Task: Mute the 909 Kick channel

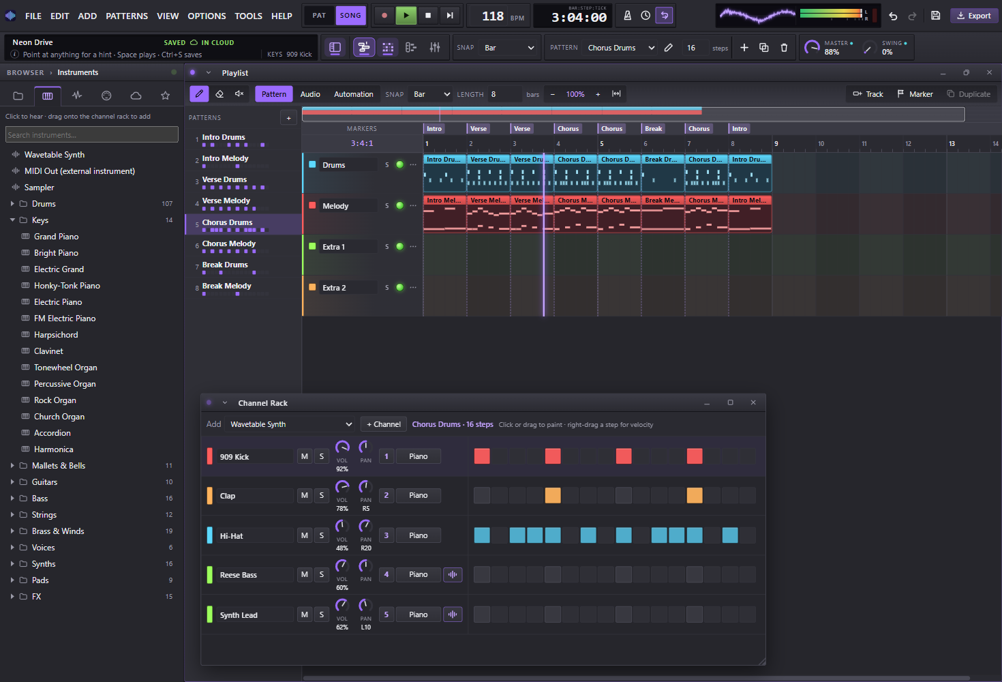Action: (305, 456)
